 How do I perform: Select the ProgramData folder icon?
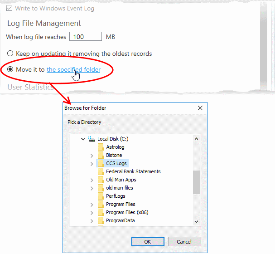point(101,220)
